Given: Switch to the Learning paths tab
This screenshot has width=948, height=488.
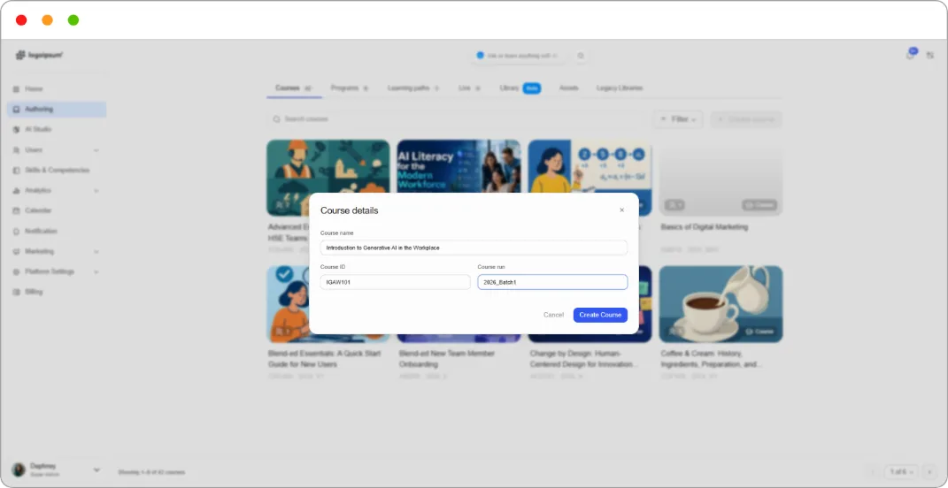Looking at the screenshot, I should (413, 88).
